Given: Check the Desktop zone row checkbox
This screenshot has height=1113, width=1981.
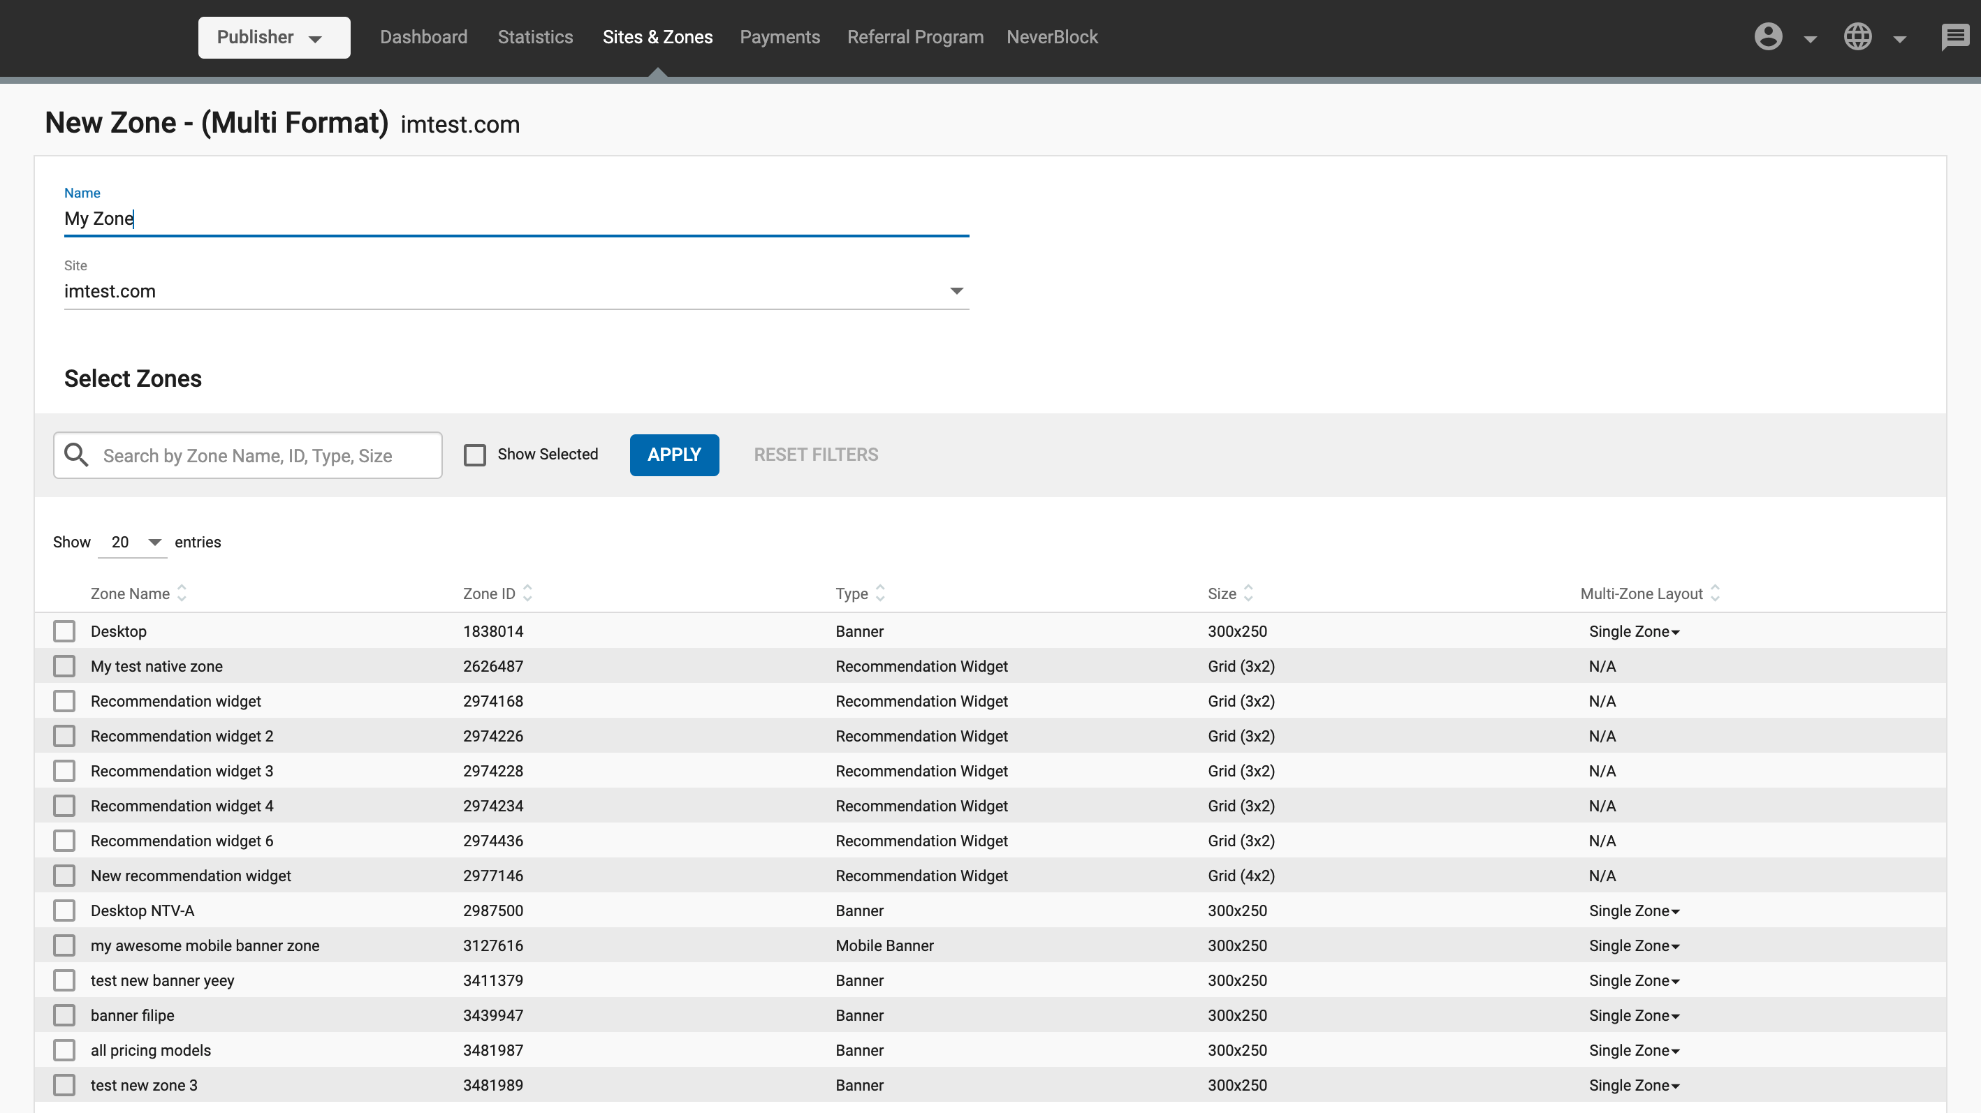Looking at the screenshot, I should click(x=64, y=631).
